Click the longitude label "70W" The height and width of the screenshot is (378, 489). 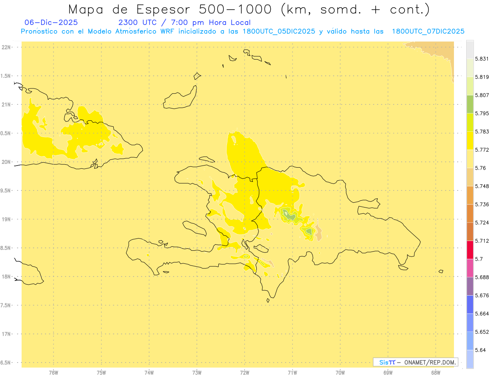pyautogui.click(x=340, y=373)
